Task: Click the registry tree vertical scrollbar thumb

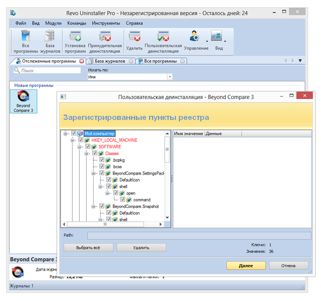Action: 167,149
